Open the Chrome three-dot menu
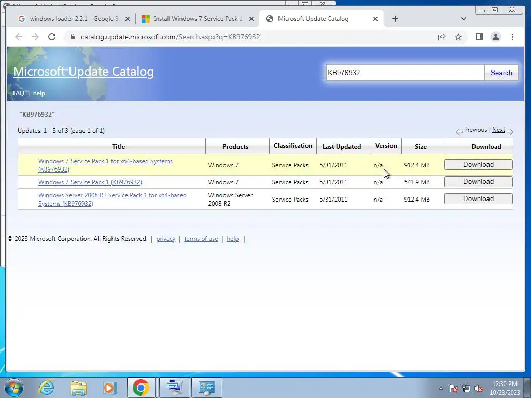The height and width of the screenshot is (398, 531). click(x=512, y=37)
